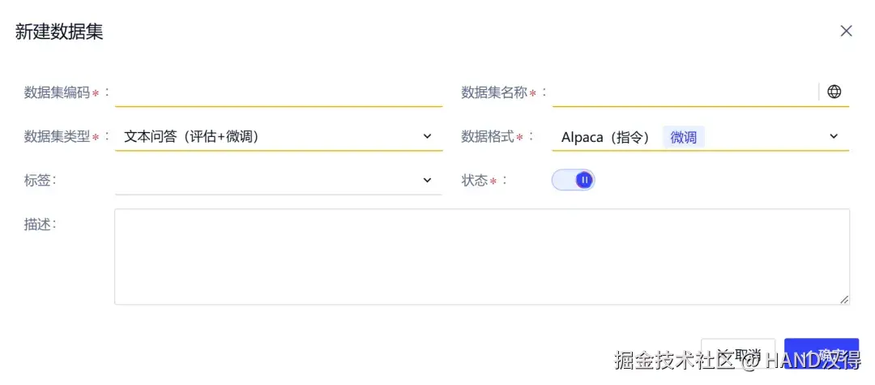The image size is (875, 385).
Task: Click the description resize handle
Action: pyautogui.click(x=844, y=300)
